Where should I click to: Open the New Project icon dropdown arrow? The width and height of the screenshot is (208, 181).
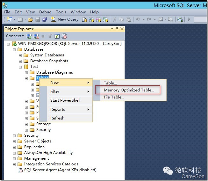15,19
